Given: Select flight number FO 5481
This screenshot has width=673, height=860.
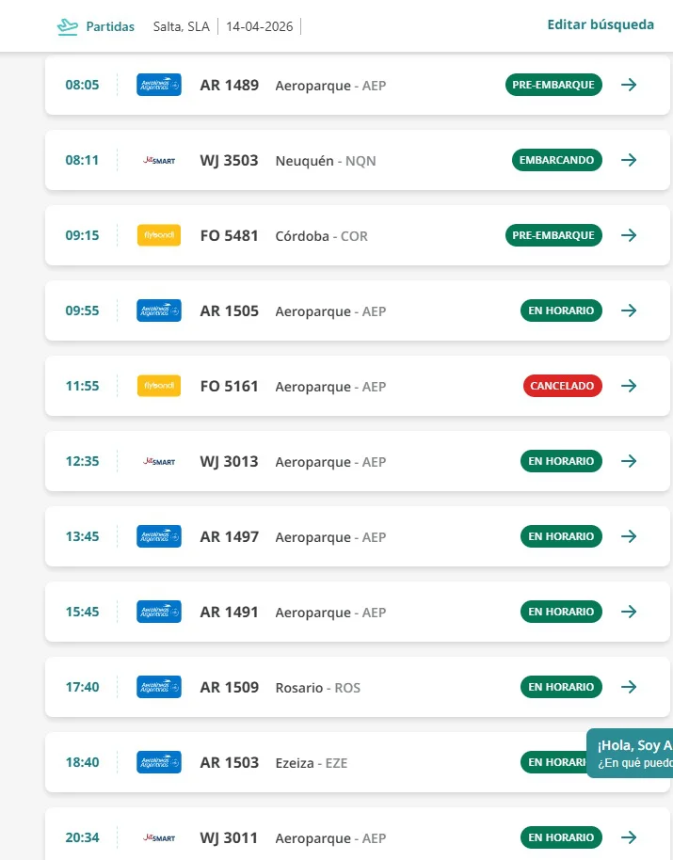Looking at the screenshot, I should (x=230, y=235).
